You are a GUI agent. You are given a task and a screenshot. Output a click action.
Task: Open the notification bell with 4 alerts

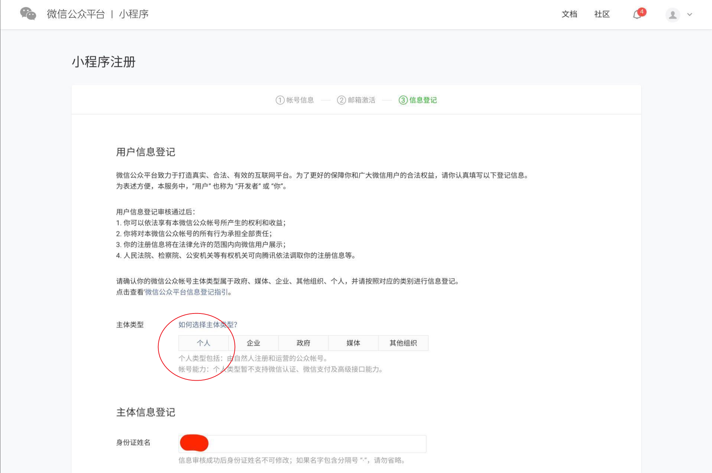click(x=639, y=14)
